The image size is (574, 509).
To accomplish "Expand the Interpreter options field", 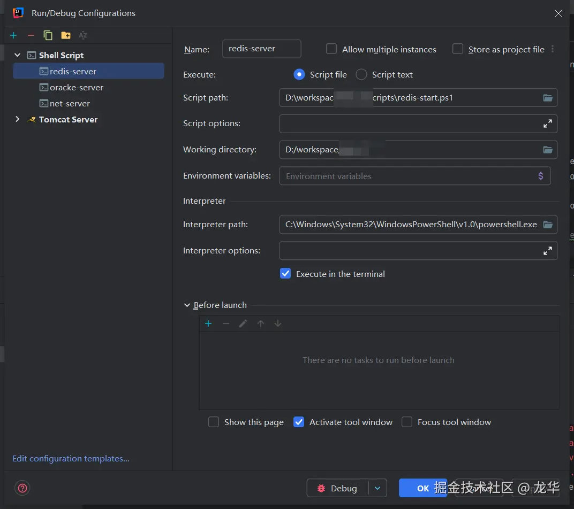I will pyautogui.click(x=548, y=251).
